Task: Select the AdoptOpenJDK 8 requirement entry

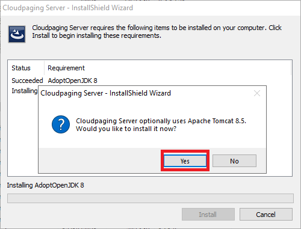Action: tap(72, 81)
